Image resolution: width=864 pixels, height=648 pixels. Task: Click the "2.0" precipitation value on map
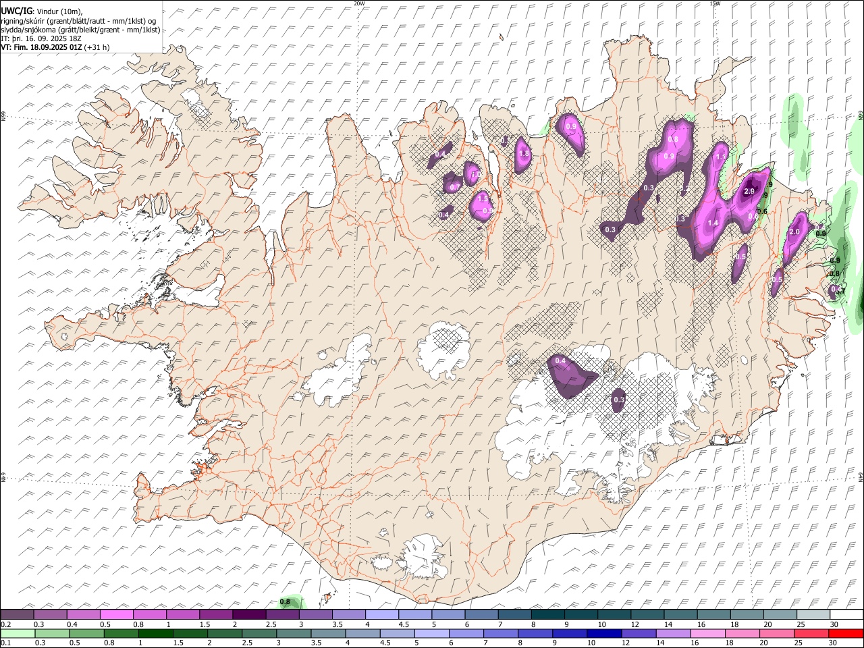[794, 232]
